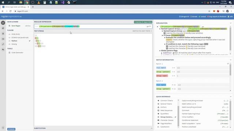Click the regular expressions 101 logo
This screenshot has width=234, height=131.
coord(11,16)
